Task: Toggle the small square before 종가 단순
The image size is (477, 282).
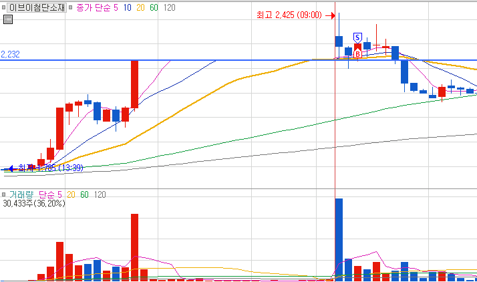Action: tap(70, 7)
